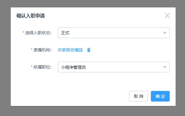Click the red asterisk beside 隶属机构

point(32,49)
